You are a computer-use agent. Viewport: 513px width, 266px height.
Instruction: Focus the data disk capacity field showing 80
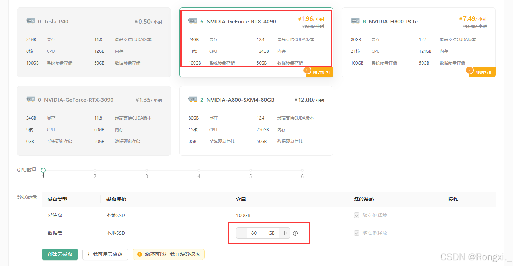tap(263, 233)
